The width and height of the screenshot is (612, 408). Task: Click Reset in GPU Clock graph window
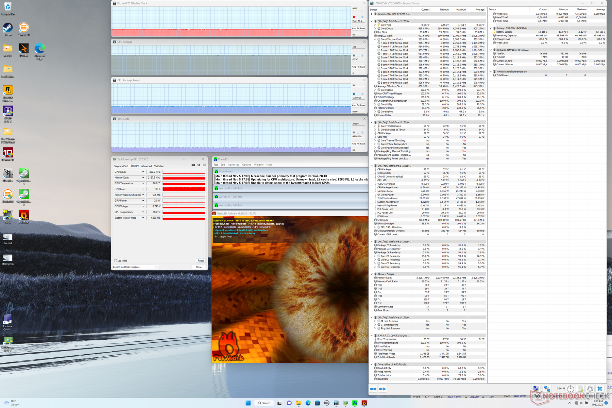coord(363,144)
